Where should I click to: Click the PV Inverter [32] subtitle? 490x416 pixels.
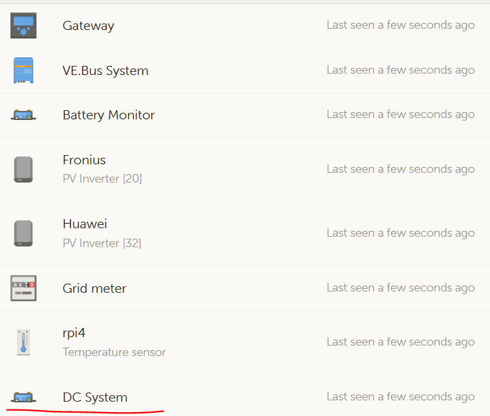click(102, 243)
